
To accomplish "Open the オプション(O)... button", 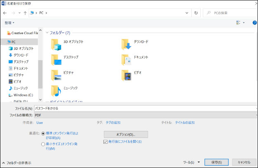I will (126, 135).
